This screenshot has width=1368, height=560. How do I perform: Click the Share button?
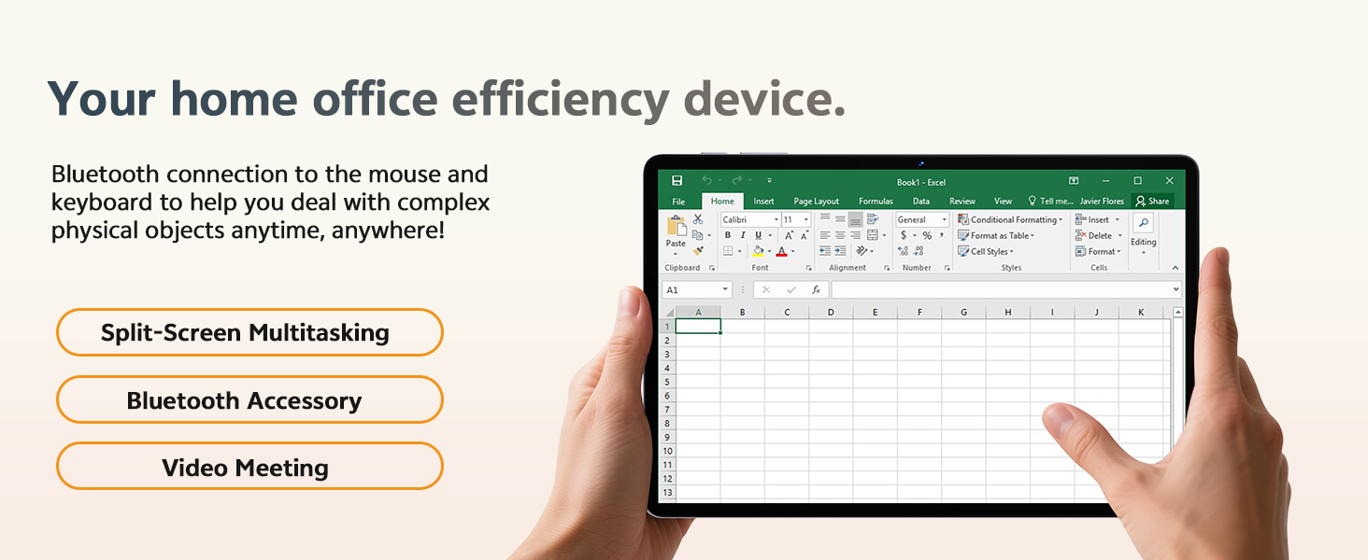pos(1152,202)
